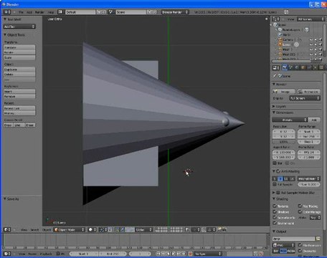
Task: Toggle the Color Management checkbox
Action: coord(300,212)
